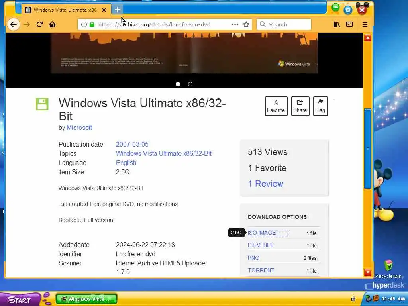The height and width of the screenshot is (306, 408).
Task: Reload the current page
Action: pos(39,24)
